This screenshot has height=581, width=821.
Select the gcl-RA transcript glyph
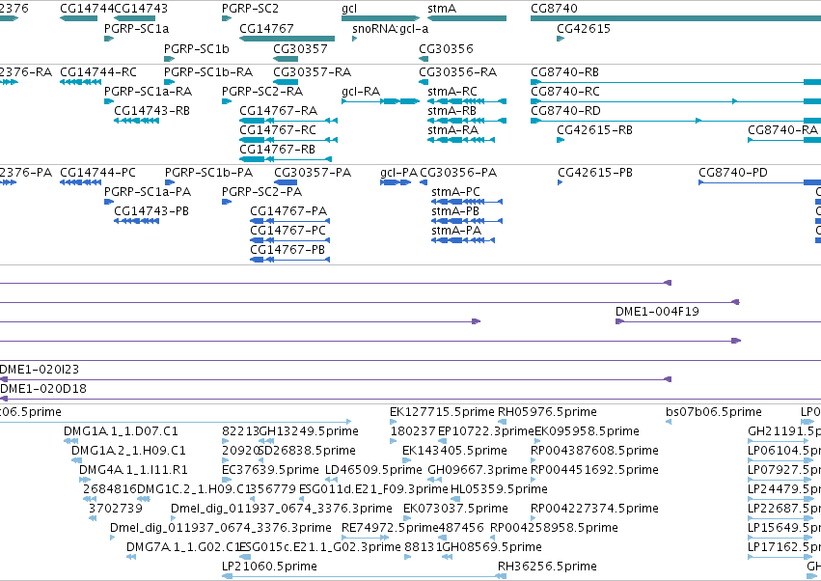pos(381,101)
